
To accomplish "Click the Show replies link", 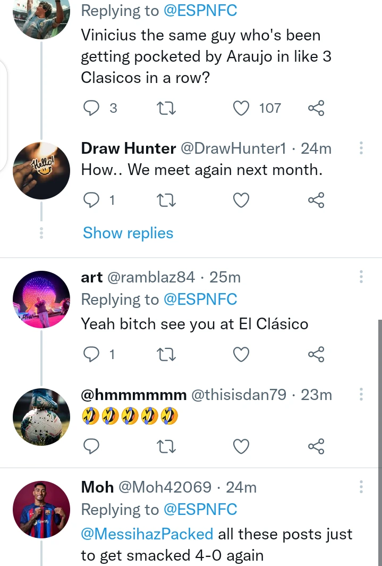I will [x=128, y=233].
